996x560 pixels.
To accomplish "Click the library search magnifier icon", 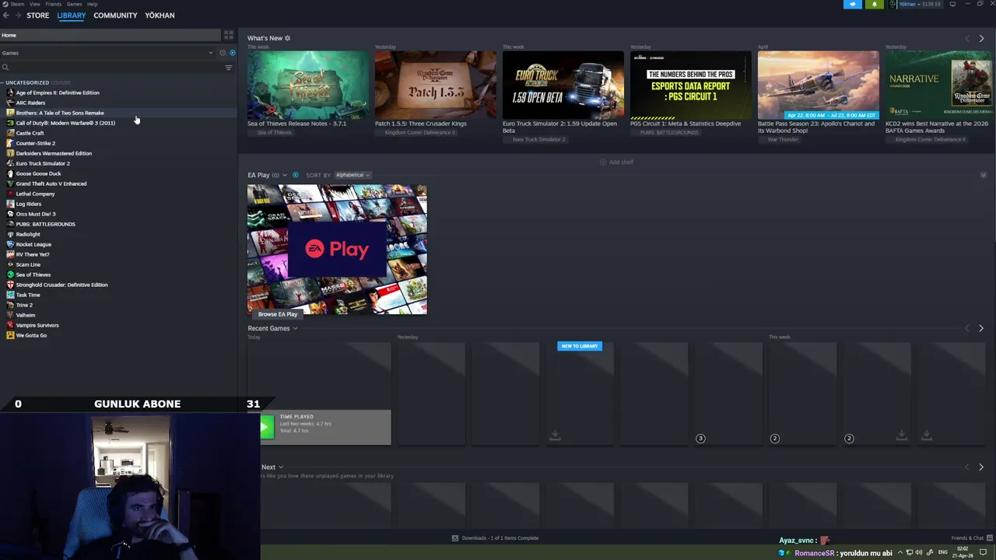I will [x=5, y=68].
